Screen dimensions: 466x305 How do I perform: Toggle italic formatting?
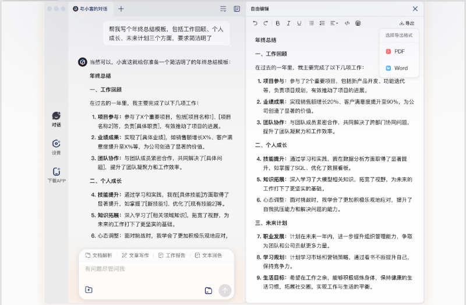coord(288,23)
